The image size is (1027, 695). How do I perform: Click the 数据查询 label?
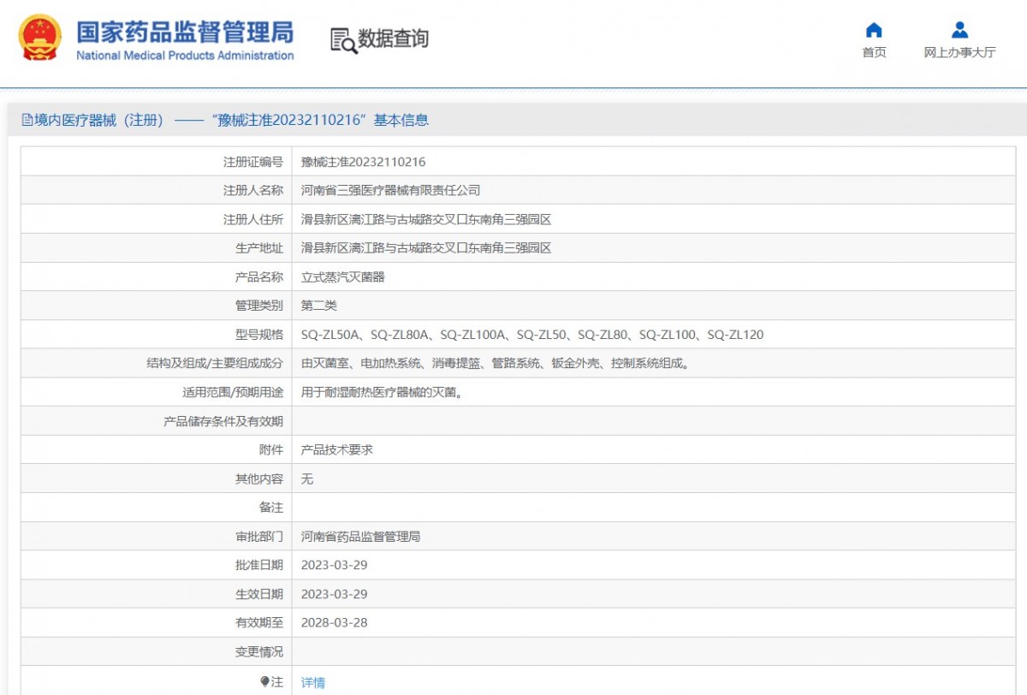393,39
